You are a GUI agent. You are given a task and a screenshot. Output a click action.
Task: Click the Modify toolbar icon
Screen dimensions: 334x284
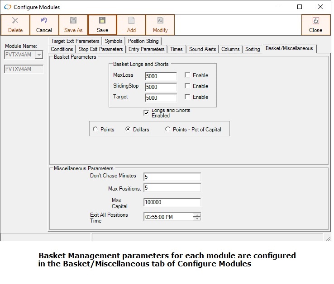tap(160, 21)
